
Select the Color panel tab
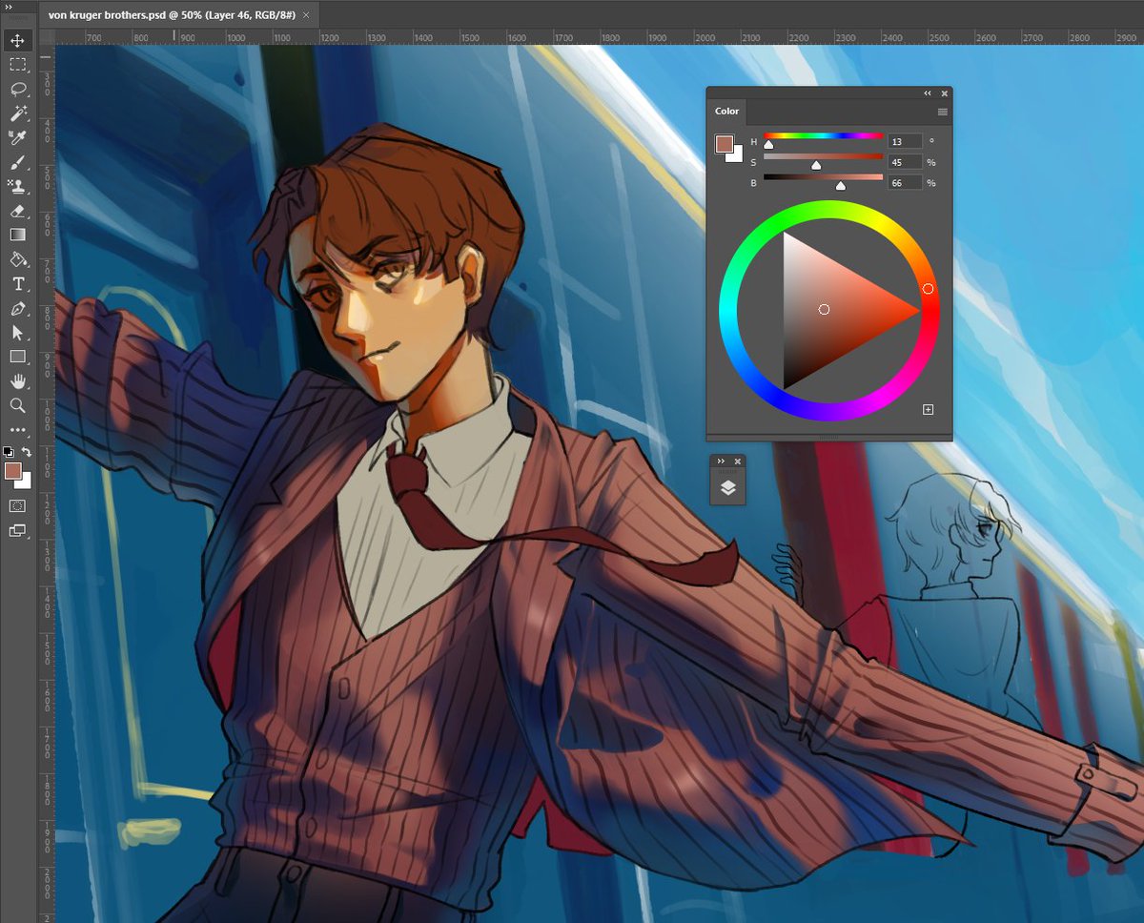coord(727,112)
